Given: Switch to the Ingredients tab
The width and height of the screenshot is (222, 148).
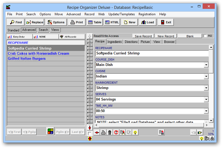Looking at the screenshot, I should (x=115, y=42).
